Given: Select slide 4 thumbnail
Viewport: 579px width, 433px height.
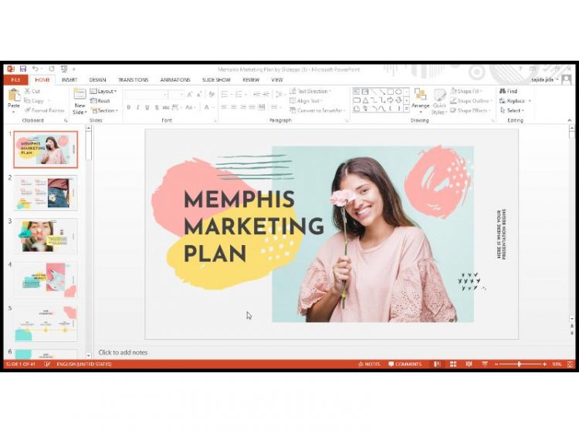Looking at the screenshot, I should point(46,280).
